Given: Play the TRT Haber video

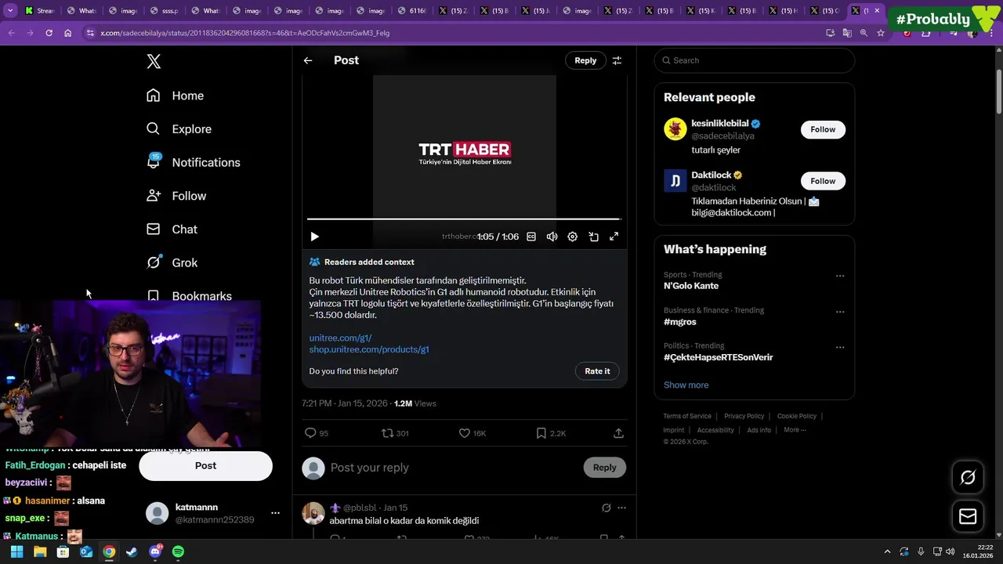Looking at the screenshot, I should [314, 237].
